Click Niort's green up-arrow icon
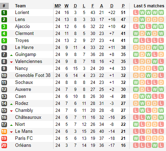 (x=11, y=125)
